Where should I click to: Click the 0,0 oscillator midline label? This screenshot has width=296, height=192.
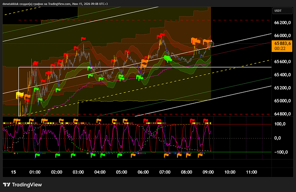coord(278,138)
